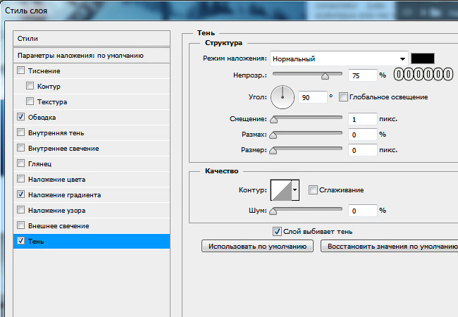
Task: Open the Наложение цвета settings page
Action: [56, 180]
